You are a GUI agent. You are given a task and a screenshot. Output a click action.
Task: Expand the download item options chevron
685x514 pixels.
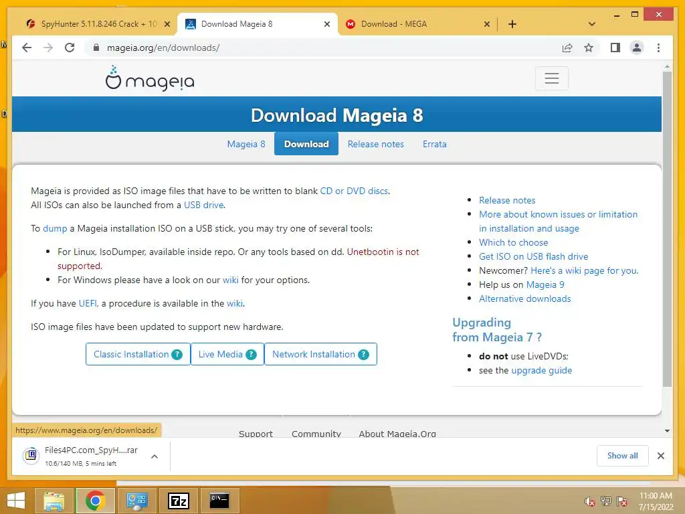pyautogui.click(x=155, y=456)
